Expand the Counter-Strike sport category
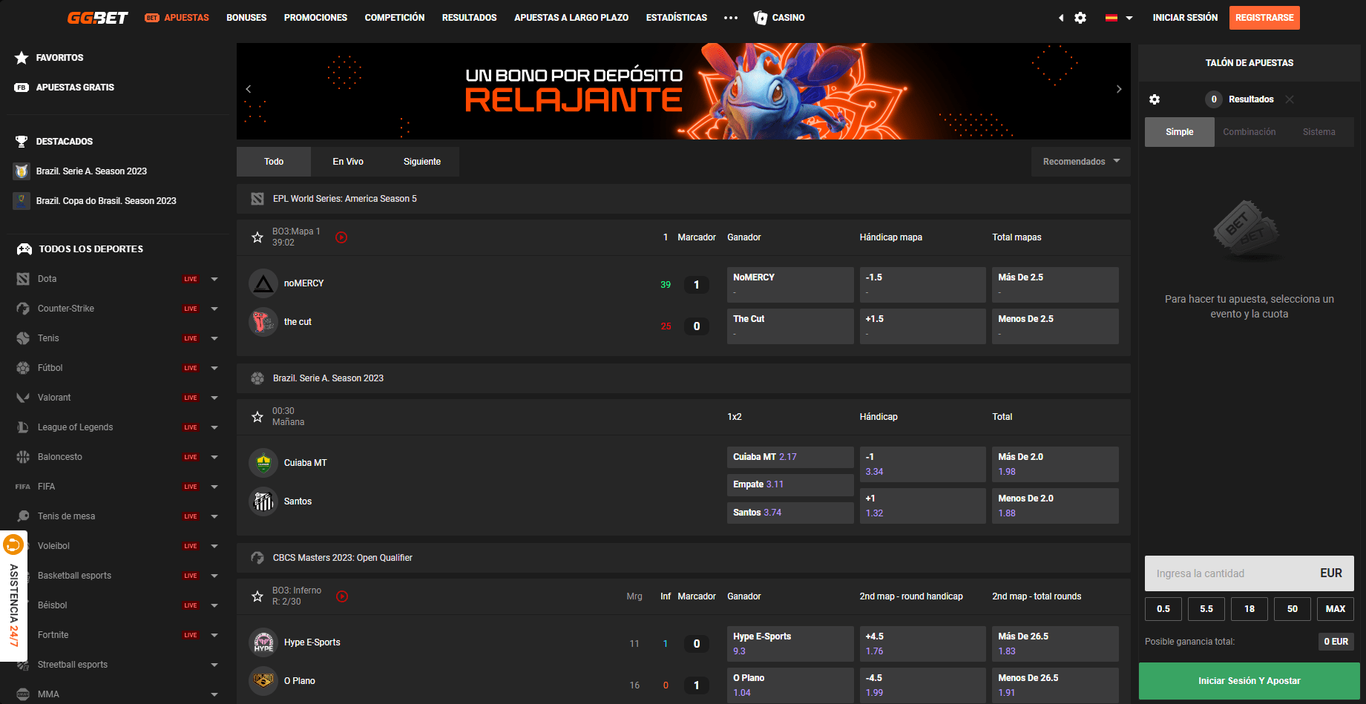This screenshot has width=1366, height=704. 214,309
